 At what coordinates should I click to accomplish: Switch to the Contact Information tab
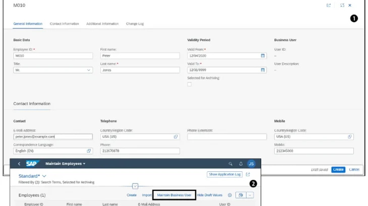(x=64, y=24)
